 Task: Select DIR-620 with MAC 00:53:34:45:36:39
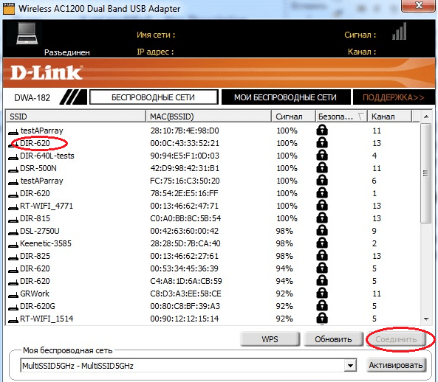click(212, 268)
